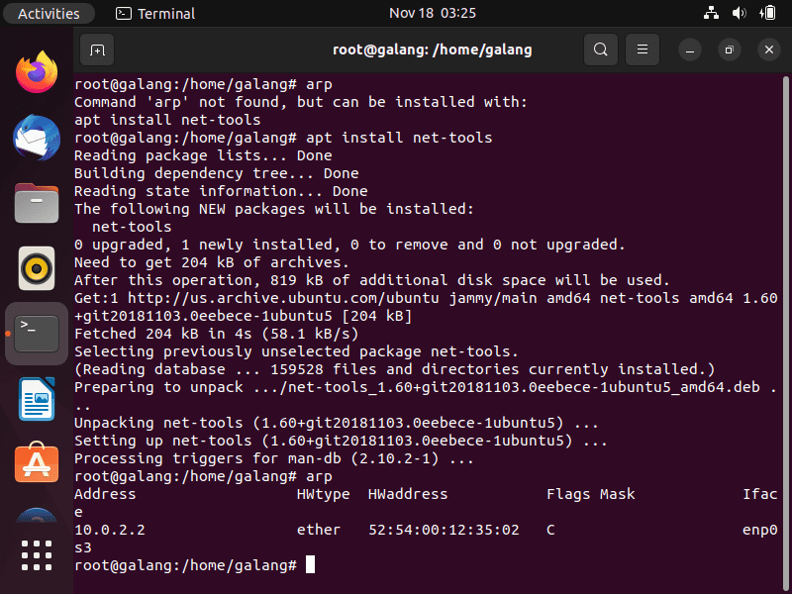Show all applications grid
This screenshot has height=594, width=792.
[37, 555]
